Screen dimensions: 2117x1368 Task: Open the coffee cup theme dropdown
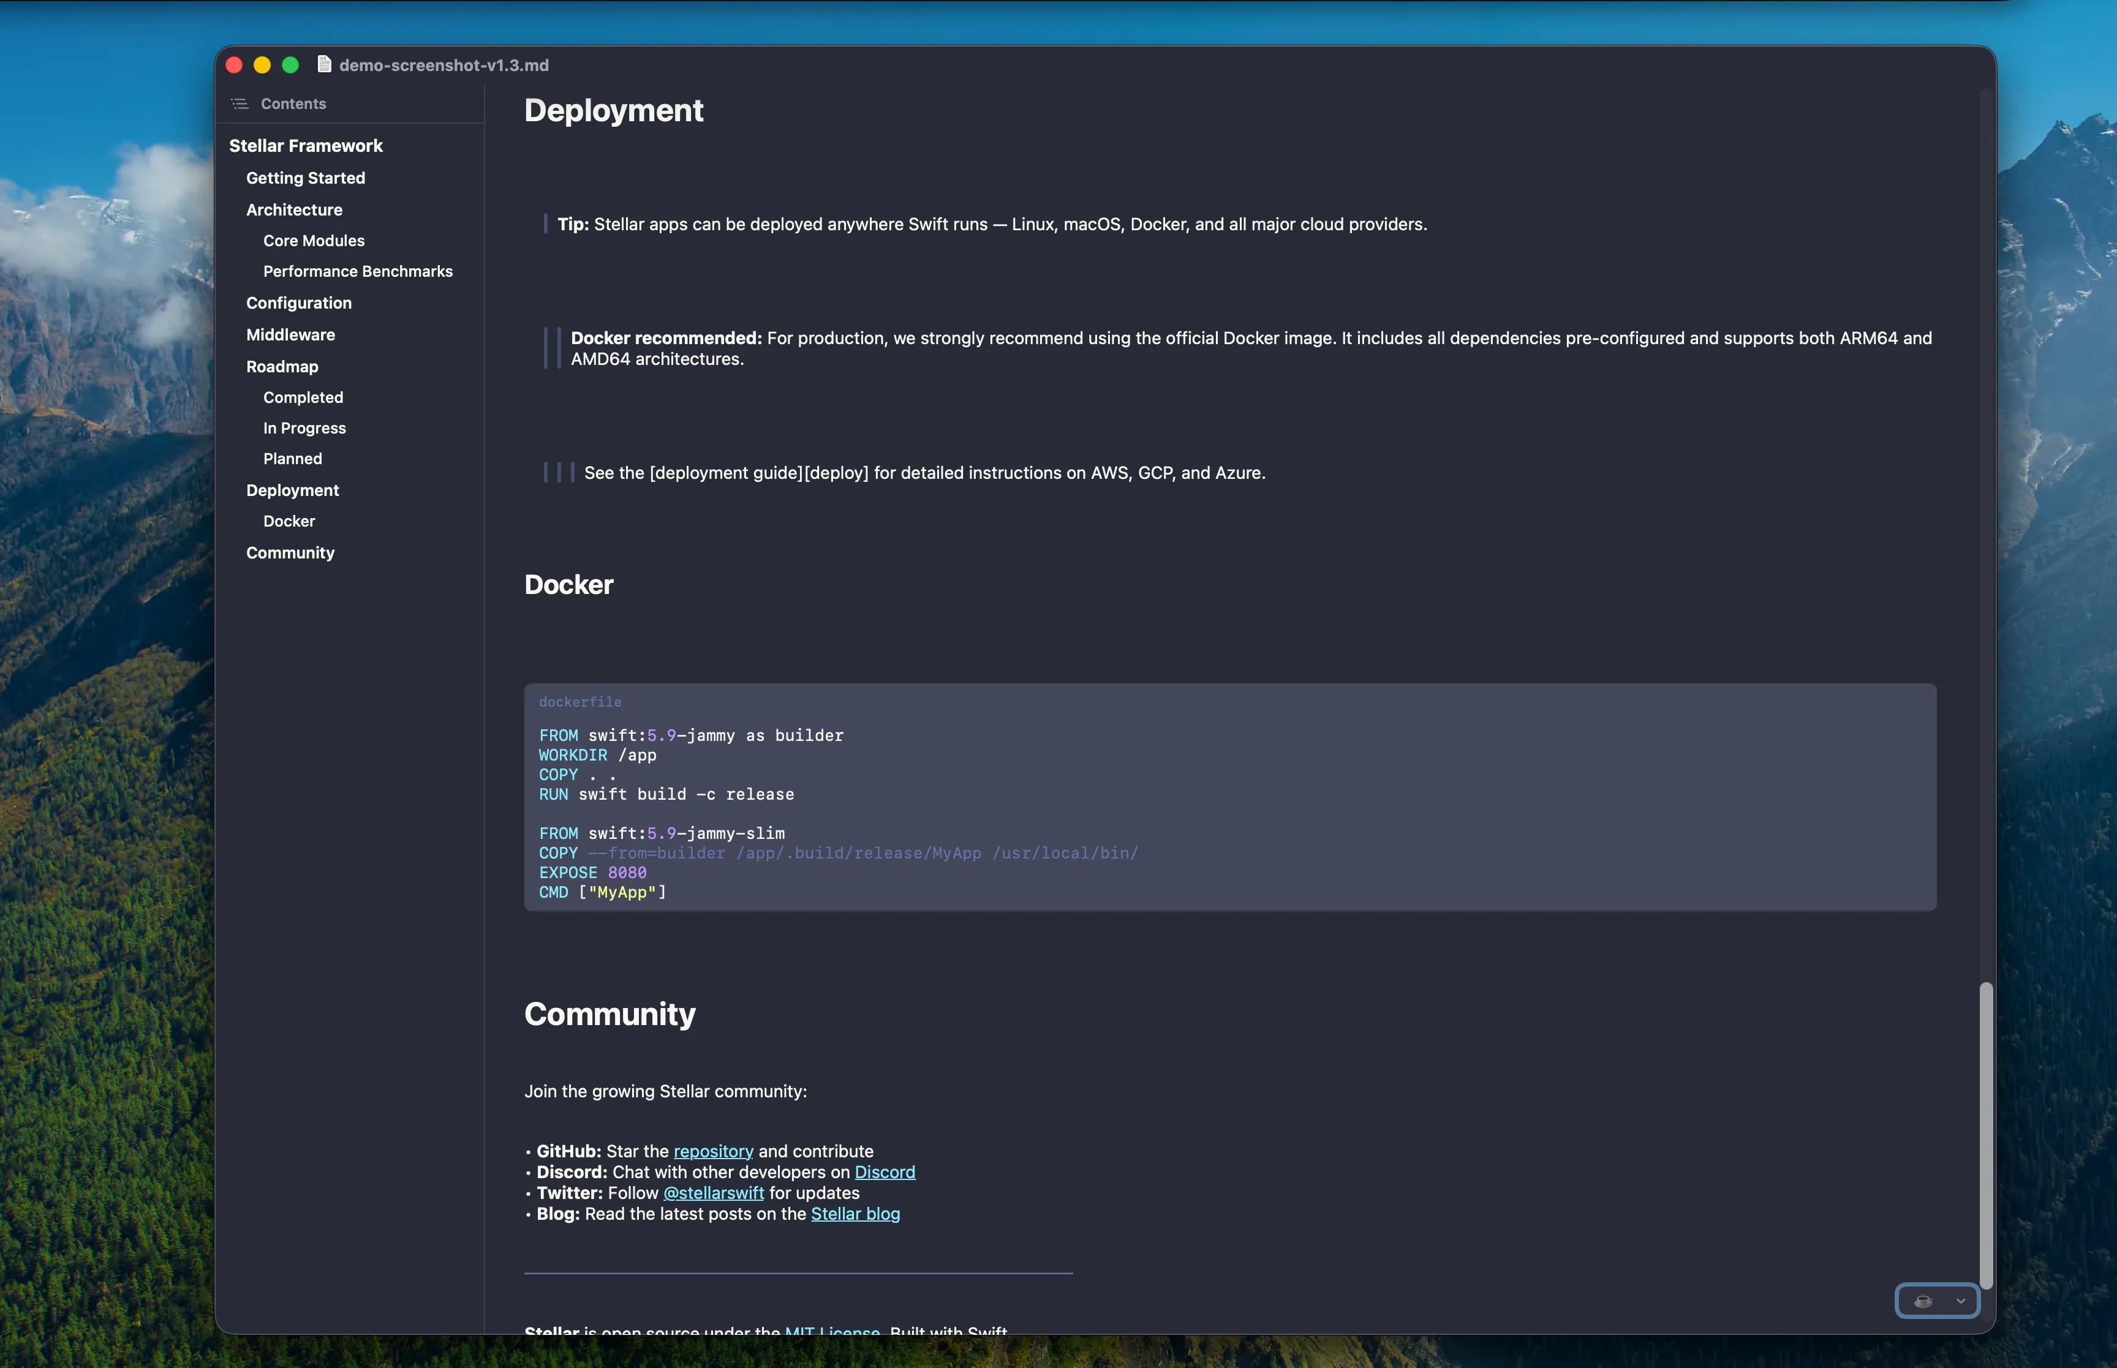(x=1937, y=1301)
